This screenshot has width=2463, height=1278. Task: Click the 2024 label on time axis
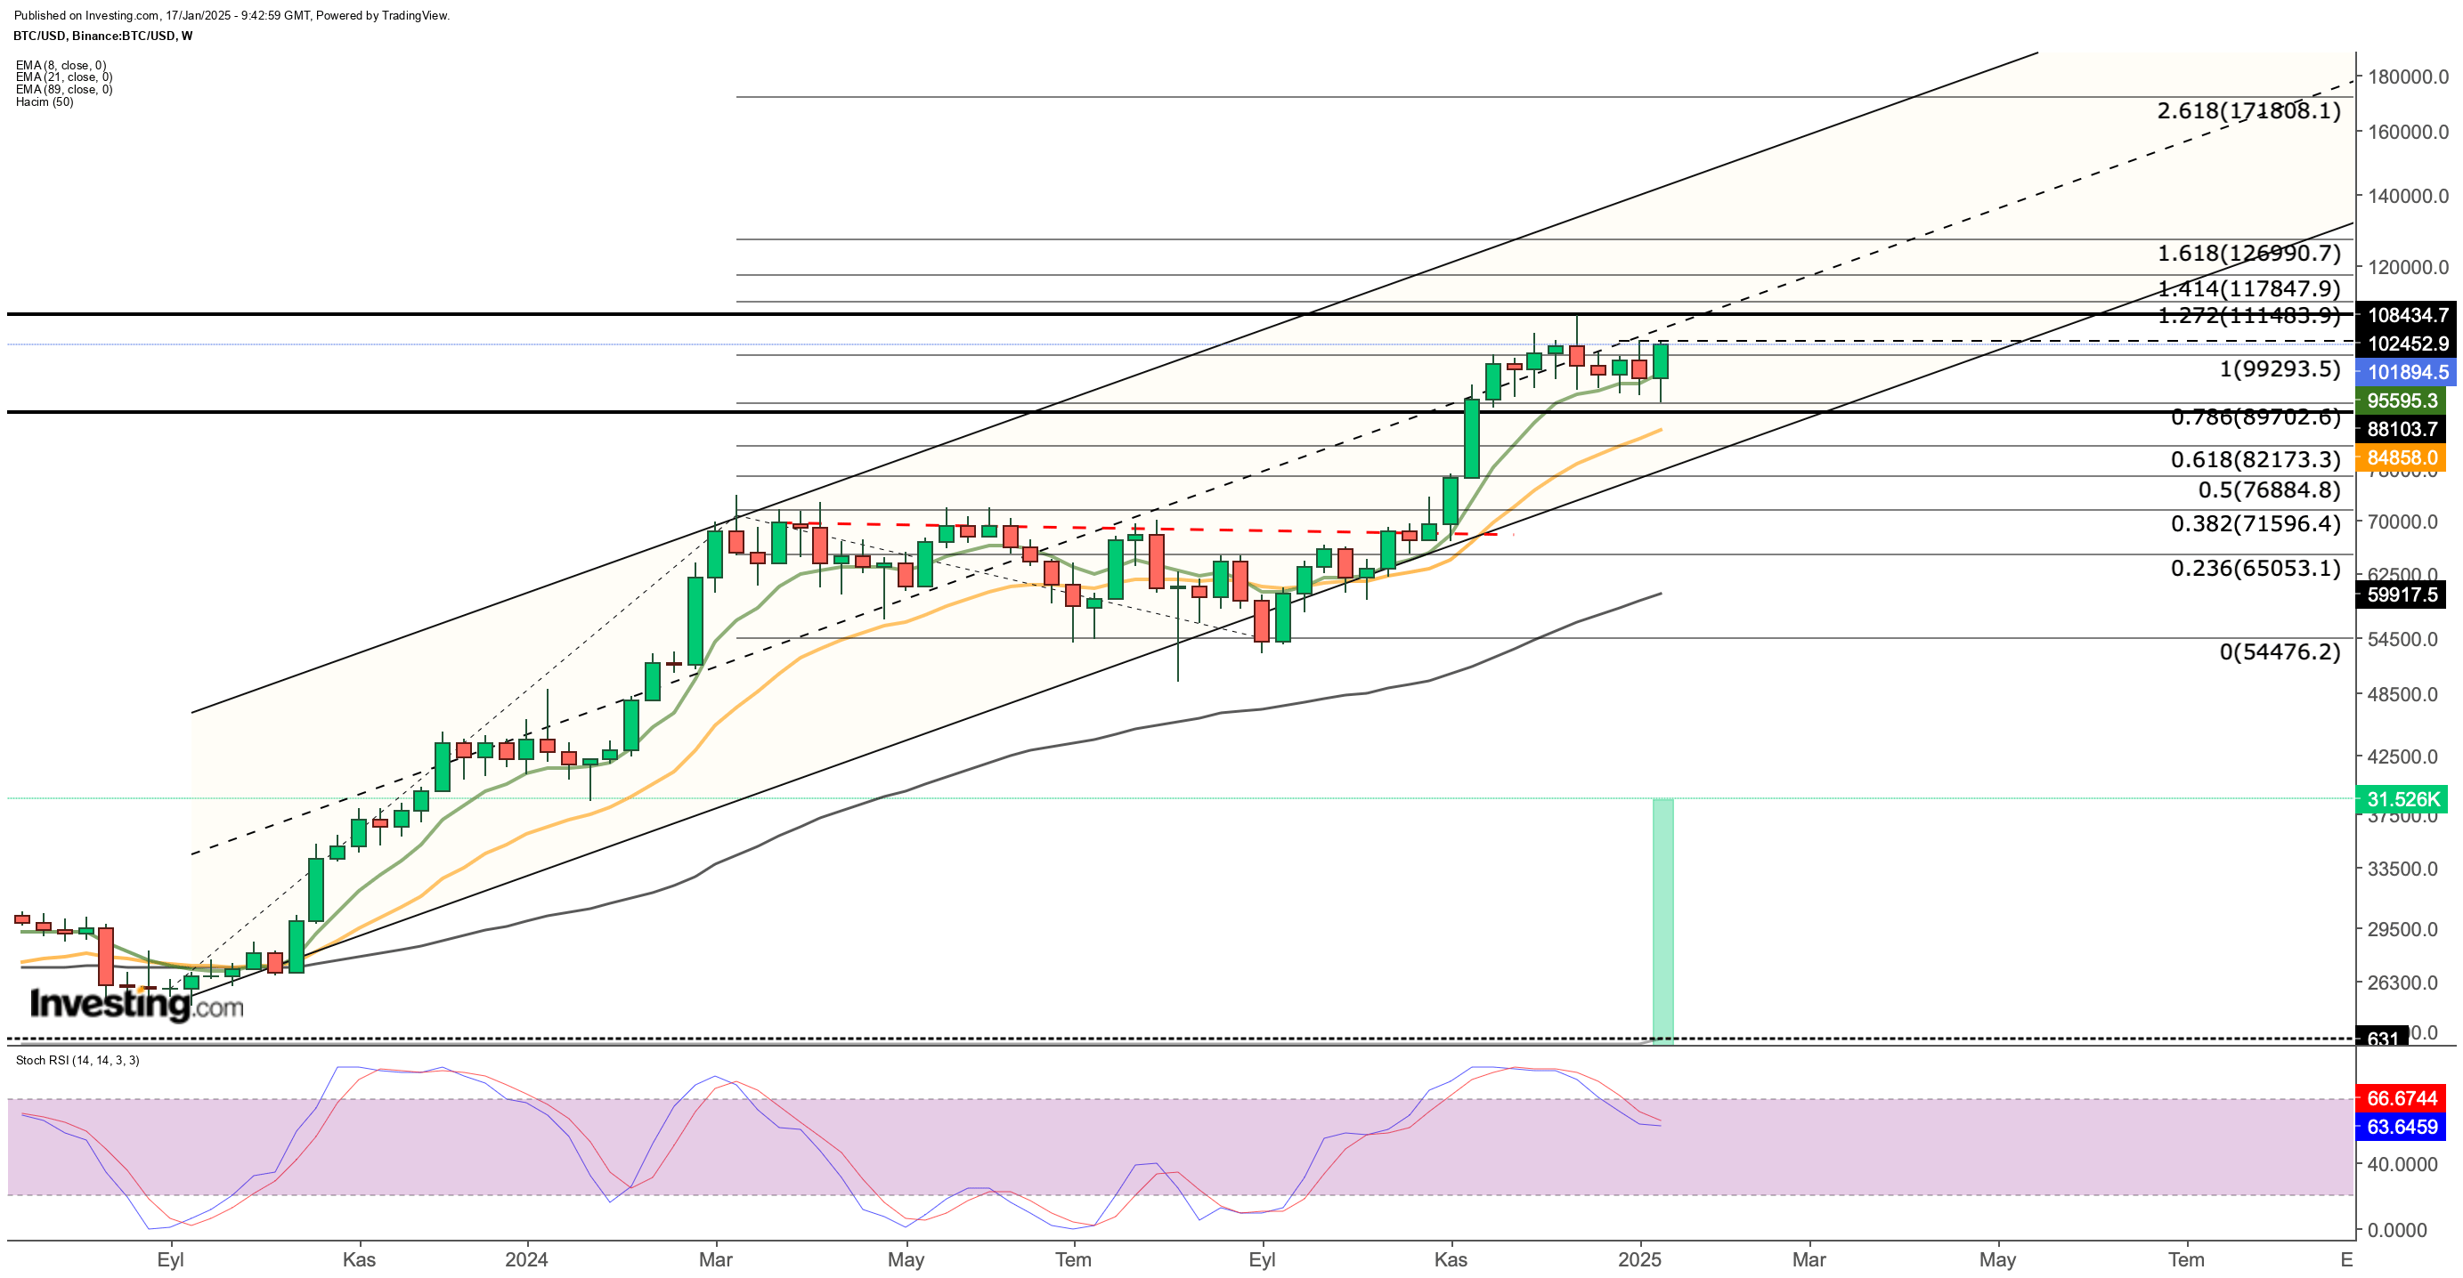526,1260
